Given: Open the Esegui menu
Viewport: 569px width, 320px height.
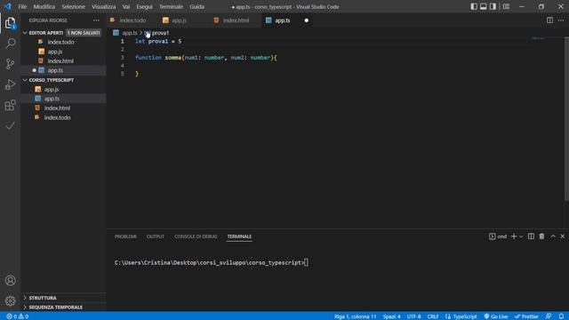Looking at the screenshot, I should click(144, 6).
